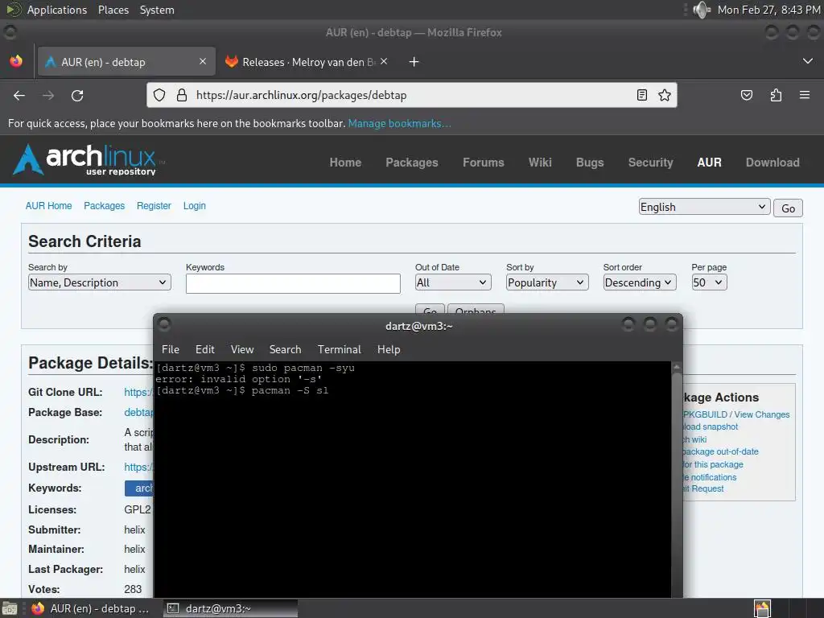
Task: Open the Pocket save icon
Action: coord(746,95)
